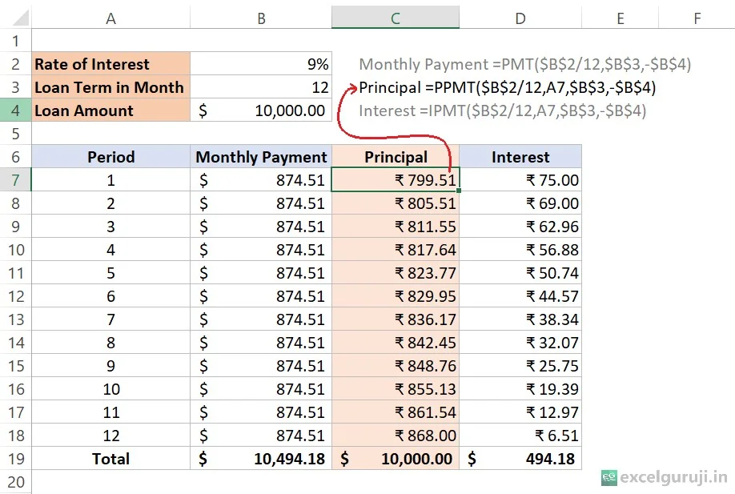Select the principal cell ₹ 811.55

pyautogui.click(x=396, y=227)
